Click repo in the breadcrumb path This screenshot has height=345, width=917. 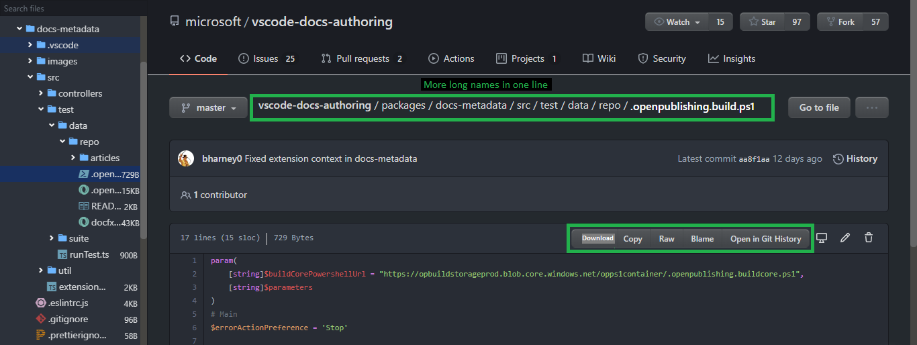(610, 105)
